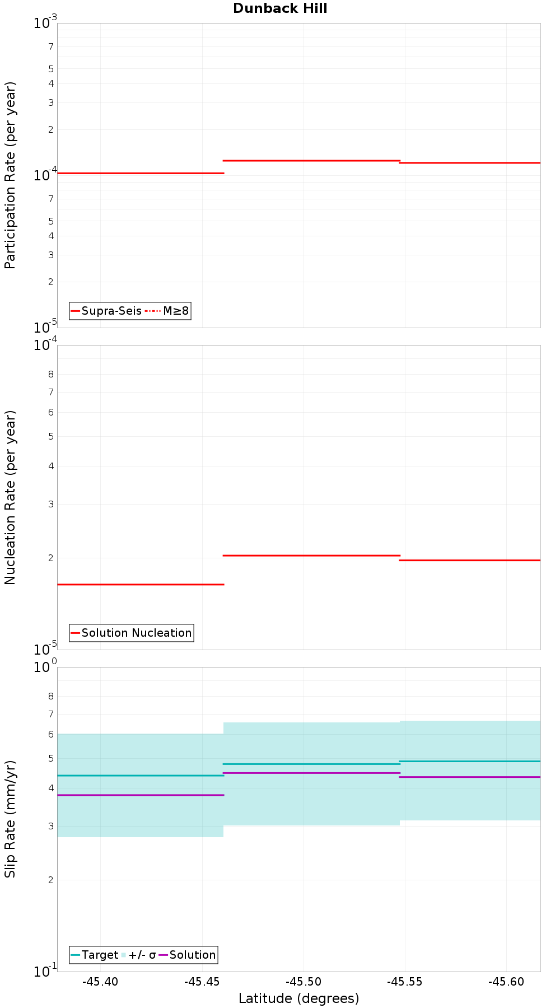Click the -45.45 latitude tick label
The width and height of the screenshot is (560, 1008).
tap(202, 982)
